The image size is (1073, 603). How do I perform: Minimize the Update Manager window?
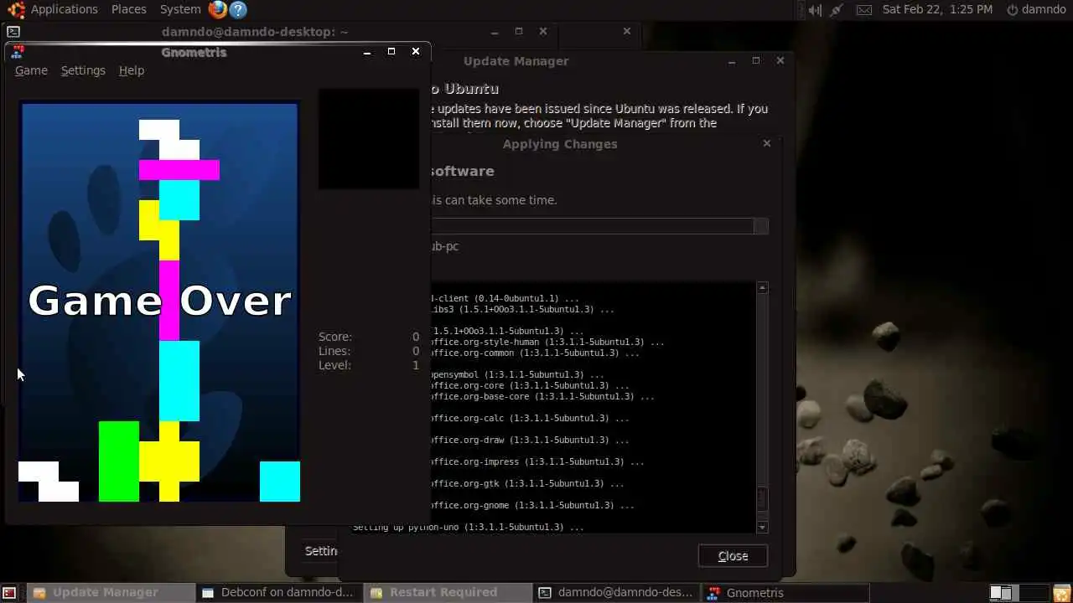click(x=732, y=61)
